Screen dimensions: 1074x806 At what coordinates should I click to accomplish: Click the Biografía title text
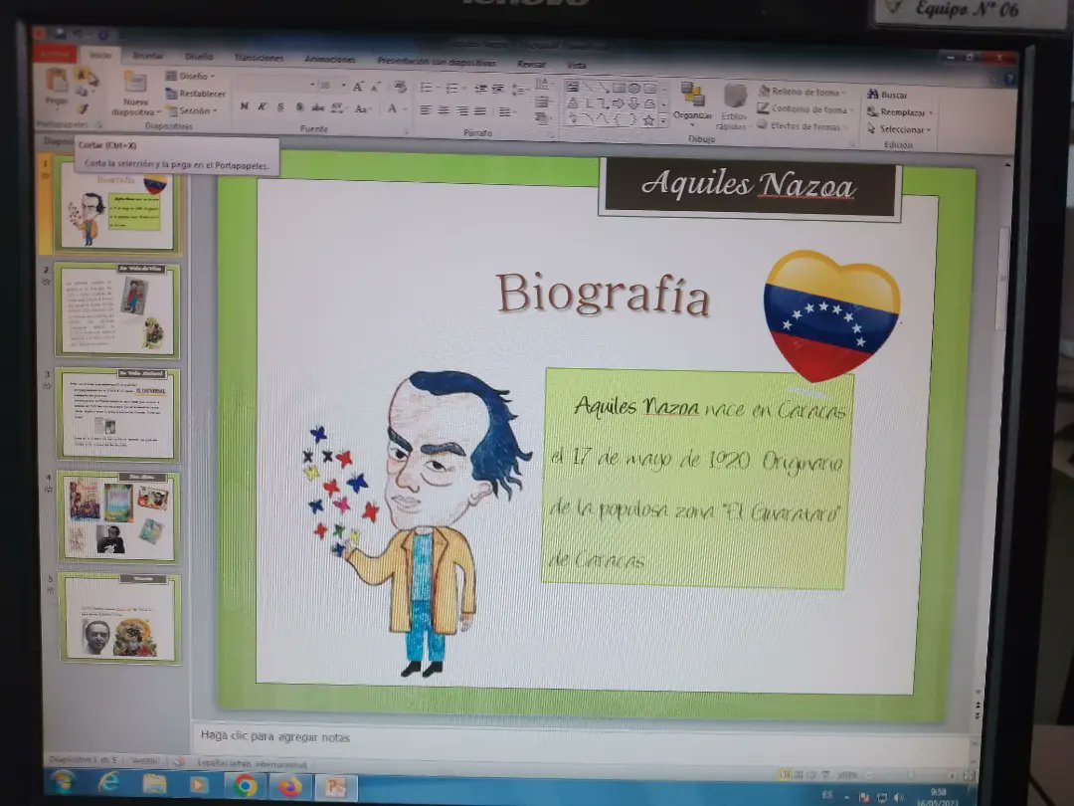(603, 294)
